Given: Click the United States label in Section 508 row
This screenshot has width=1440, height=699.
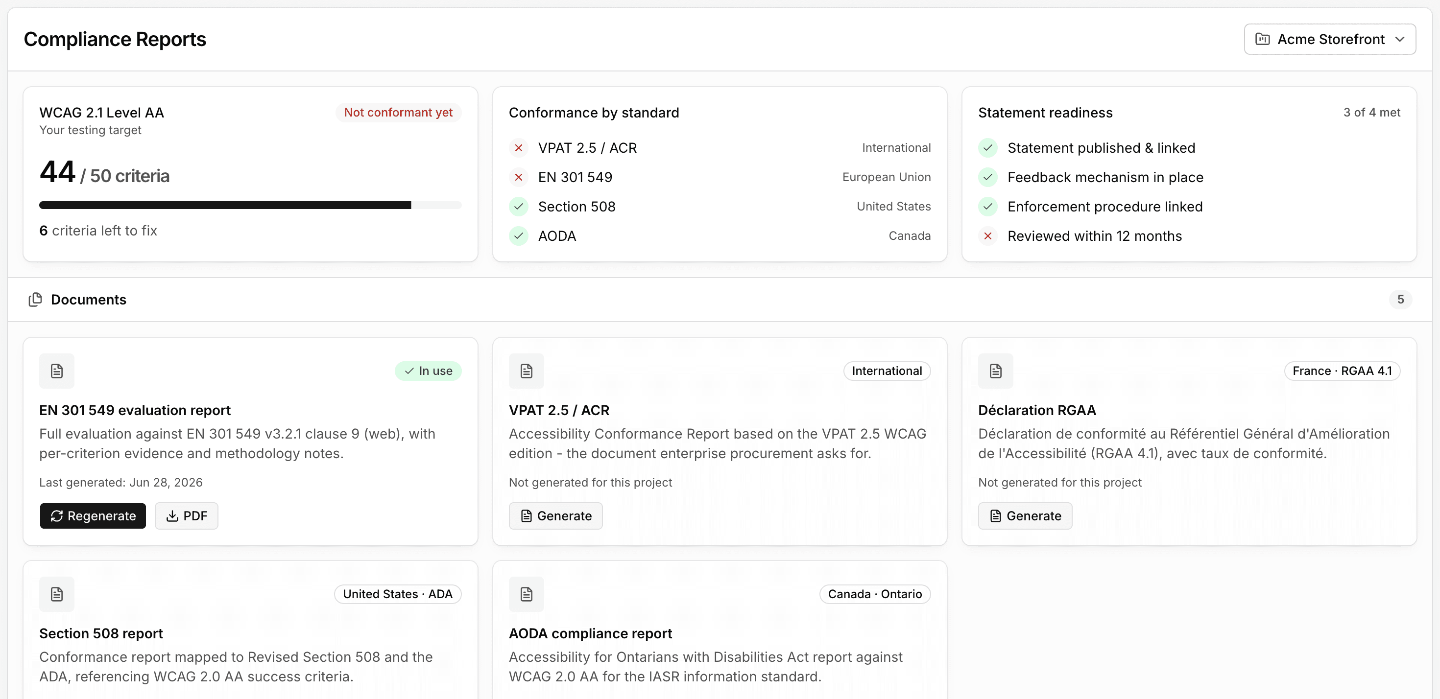Looking at the screenshot, I should [894, 207].
